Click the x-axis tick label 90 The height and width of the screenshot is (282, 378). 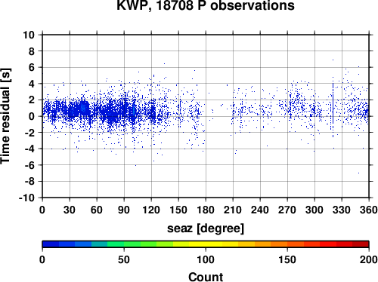click(x=124, y=210)
